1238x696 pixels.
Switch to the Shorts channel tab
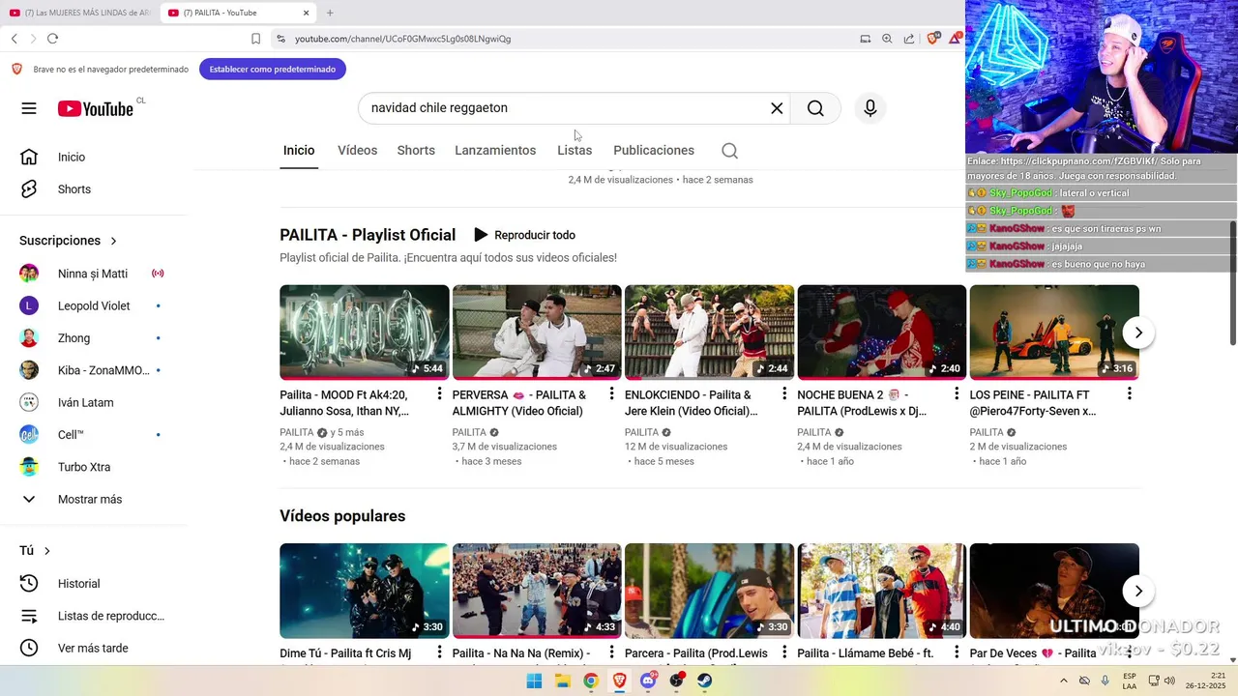(416, 151)
